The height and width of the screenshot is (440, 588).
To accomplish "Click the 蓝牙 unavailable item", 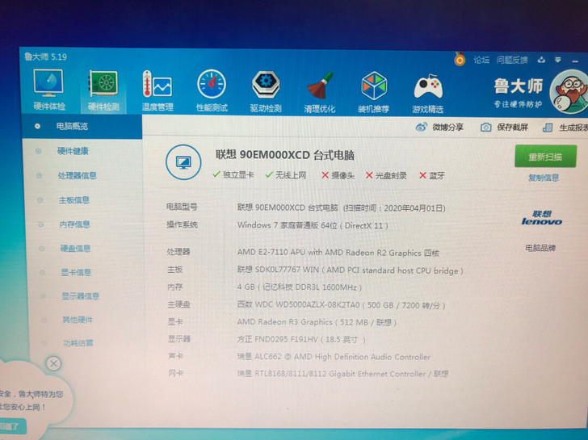I will [431, 175].
